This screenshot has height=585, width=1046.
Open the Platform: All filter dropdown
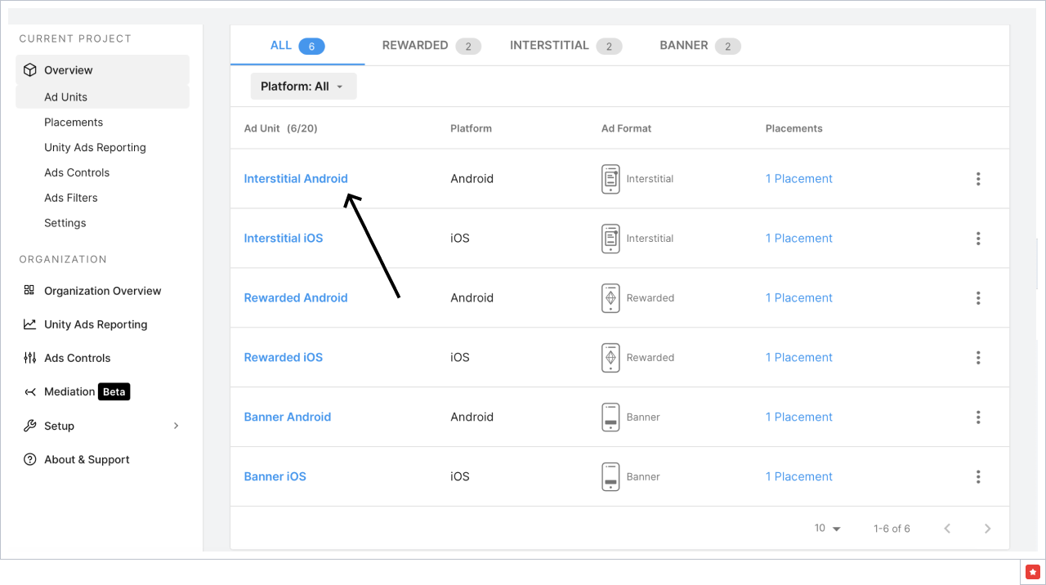(303, 86)
